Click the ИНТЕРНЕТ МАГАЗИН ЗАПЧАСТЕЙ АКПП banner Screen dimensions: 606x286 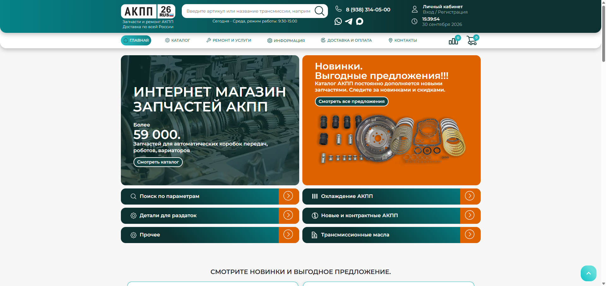[210, 120]
